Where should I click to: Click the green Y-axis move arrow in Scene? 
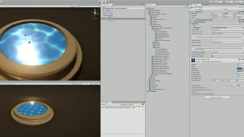coord(33,30)
